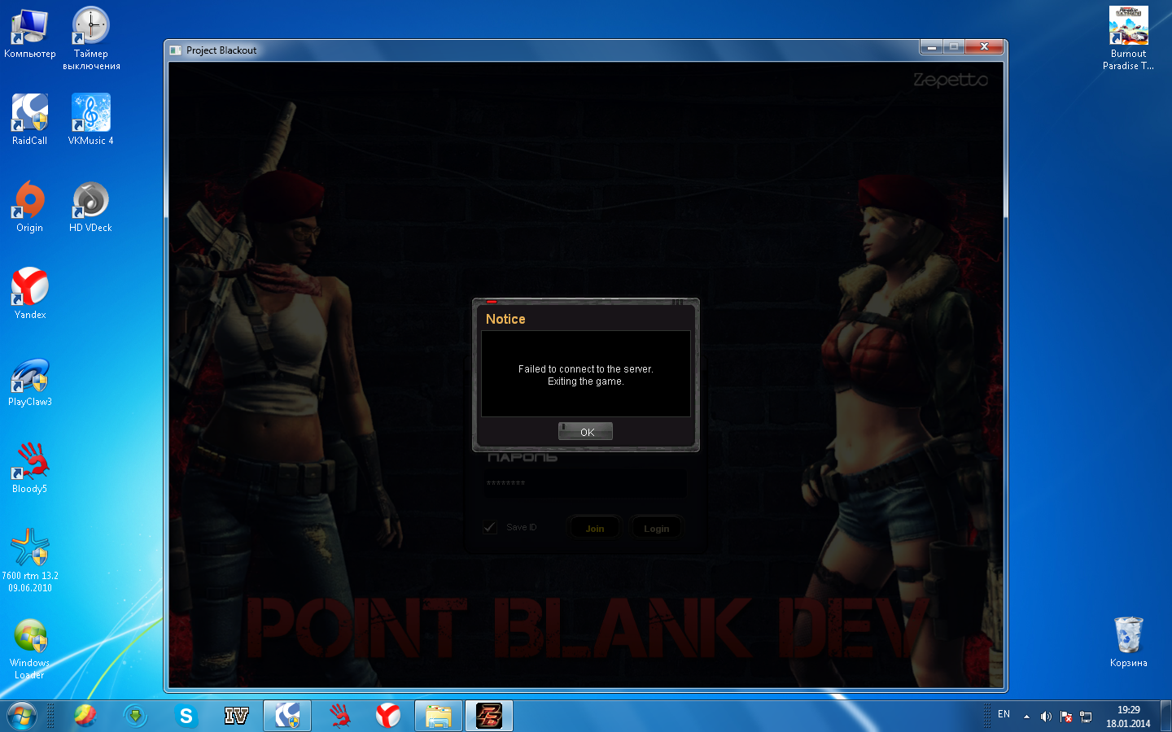This screenshot has height=732, width=1172.
Task: Show hidden tray icons arrow
Action: (x=1026, y=717)
